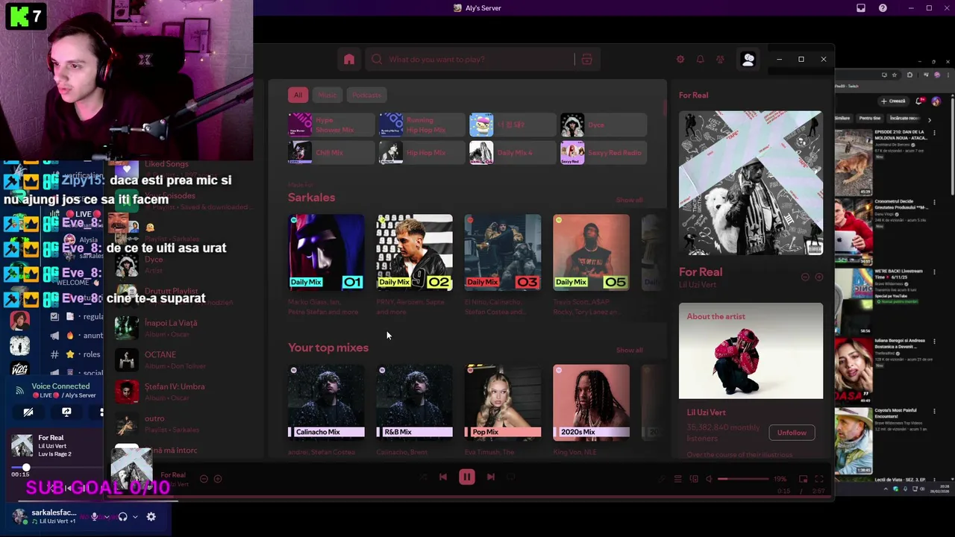Go to the Spotify home icon
Image resolution: width=955 pixels, height=537 pixels.
(x=349, y=60)
